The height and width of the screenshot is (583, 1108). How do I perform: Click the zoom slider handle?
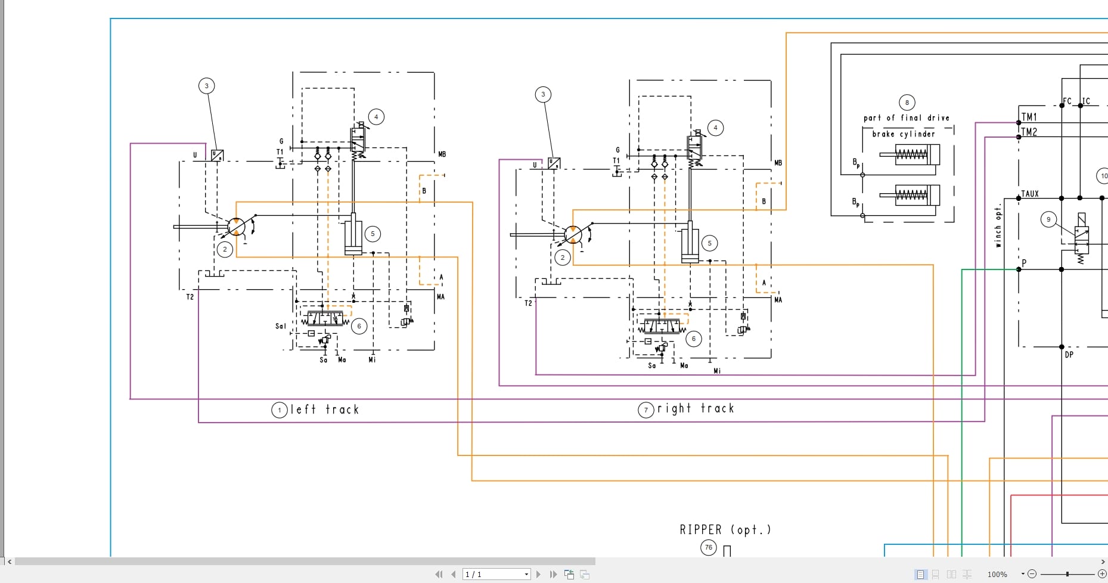point(1067,574)
